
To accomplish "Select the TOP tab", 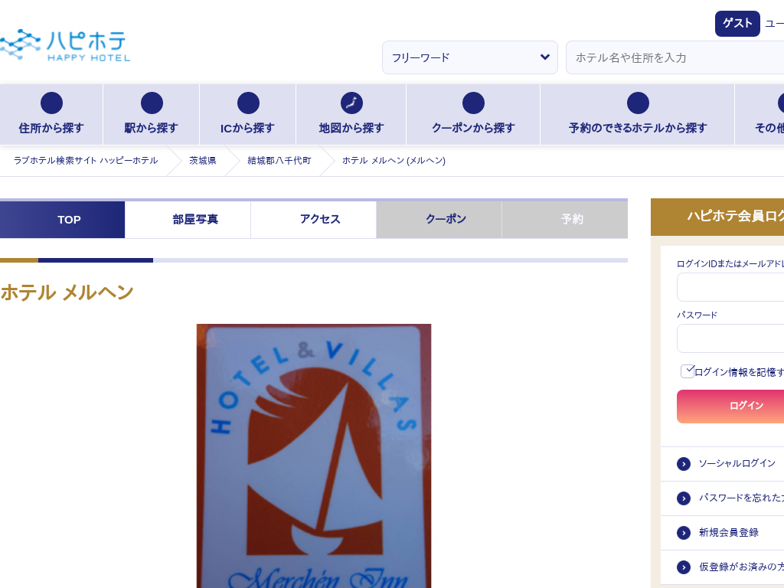I will pyautogui.click(x=62, y=220).
